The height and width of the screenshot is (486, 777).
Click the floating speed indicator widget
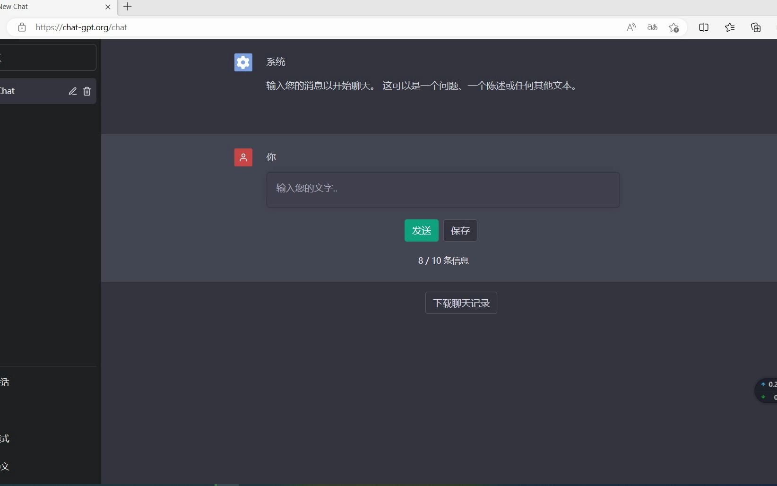[766, 391]
